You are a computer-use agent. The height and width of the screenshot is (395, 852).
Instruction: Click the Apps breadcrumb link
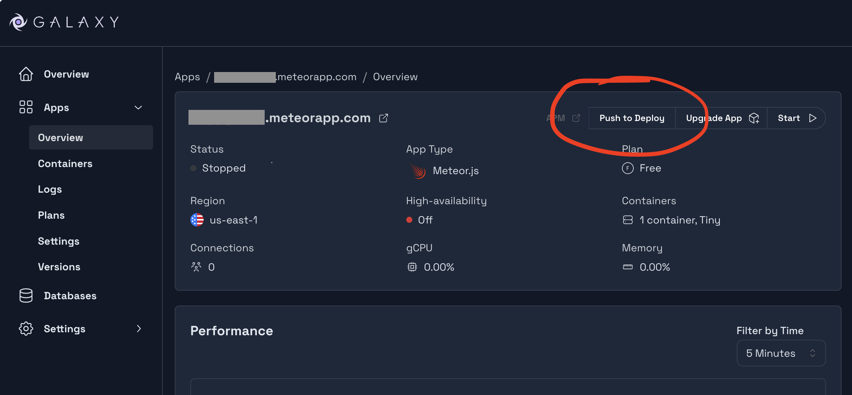[x=187, y=77]
